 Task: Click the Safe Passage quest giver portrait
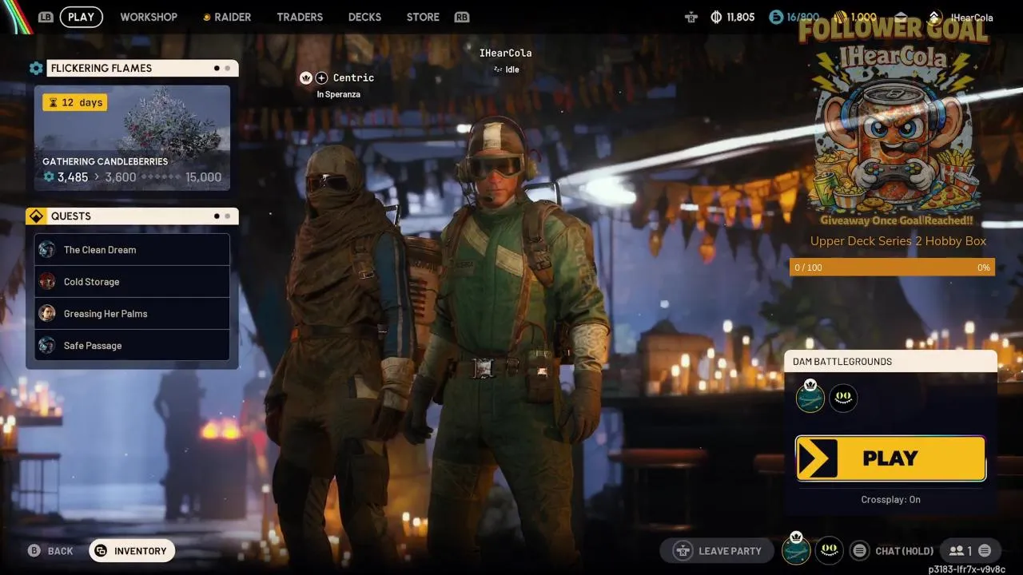click(x=47, y=346)
